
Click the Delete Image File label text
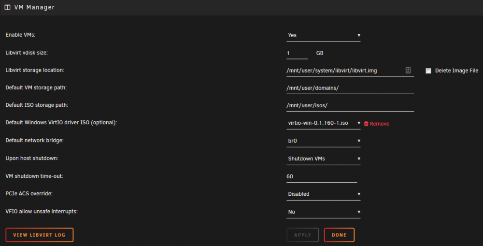(x=456, y=71)
